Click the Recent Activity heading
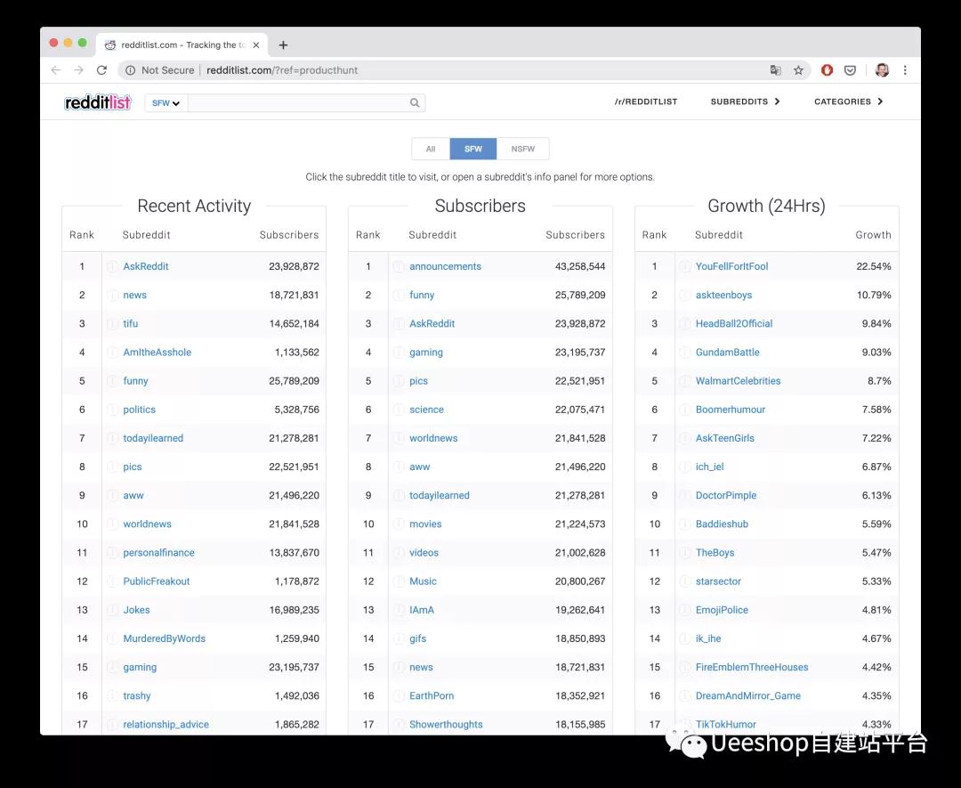The image size is (961, 788). coord(194,206)
